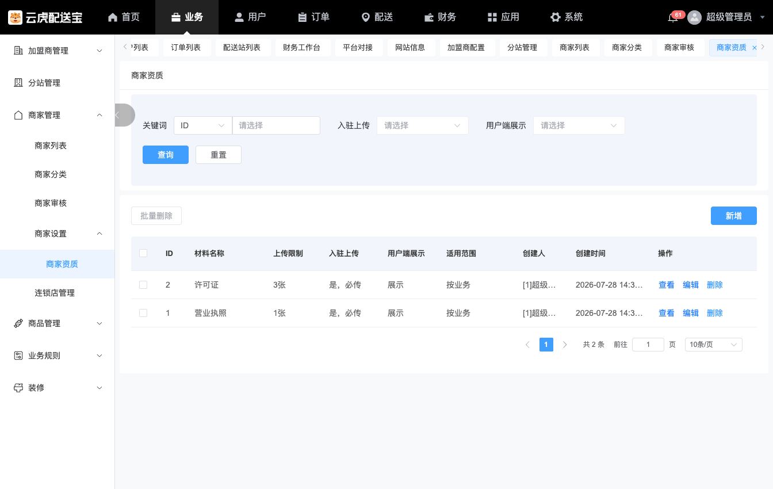
Task: Open the 用户端展示 select dropdown
Action: pyautogui.click(x=579, y=125)
